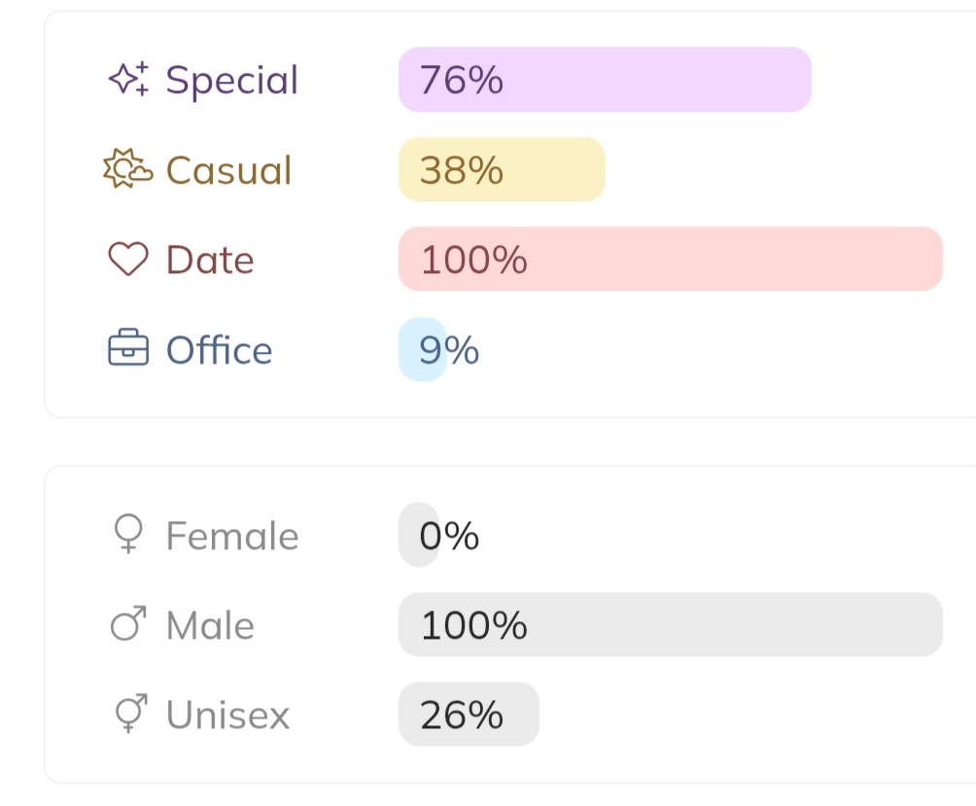Choose the Office occasion label

219,350
